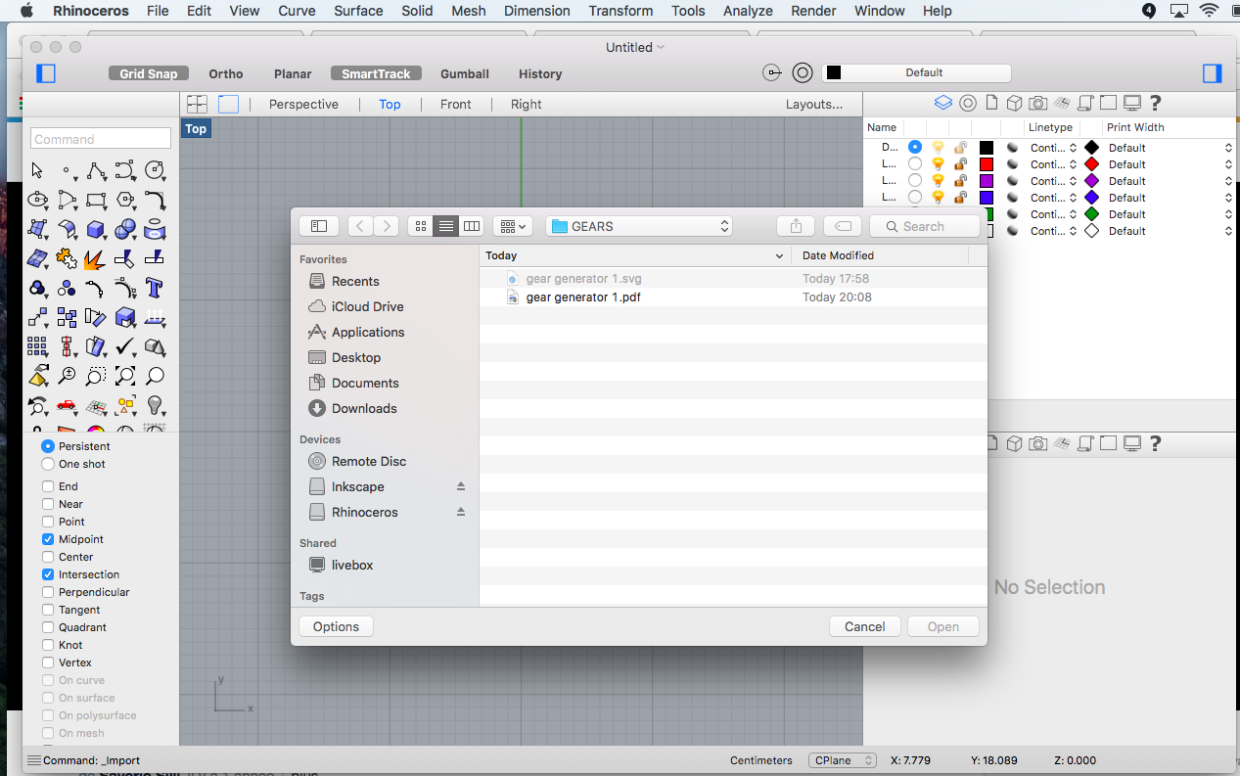This screenshot has height=776, width=1240.
Task: Click the Options button in file dialog
Action: [x=337, y=626]
